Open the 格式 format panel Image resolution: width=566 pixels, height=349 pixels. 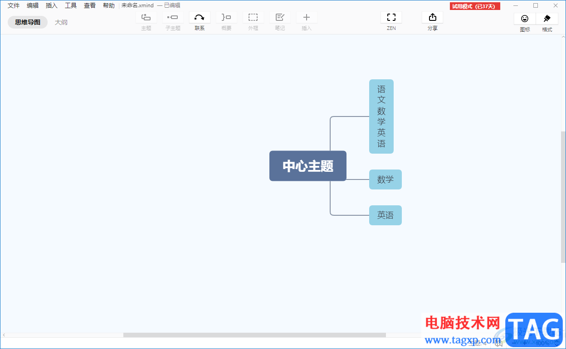547,19
